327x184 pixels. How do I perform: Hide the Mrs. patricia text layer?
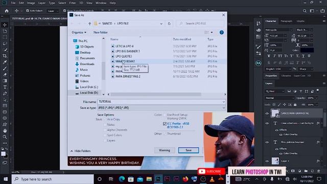pos(267,142)
